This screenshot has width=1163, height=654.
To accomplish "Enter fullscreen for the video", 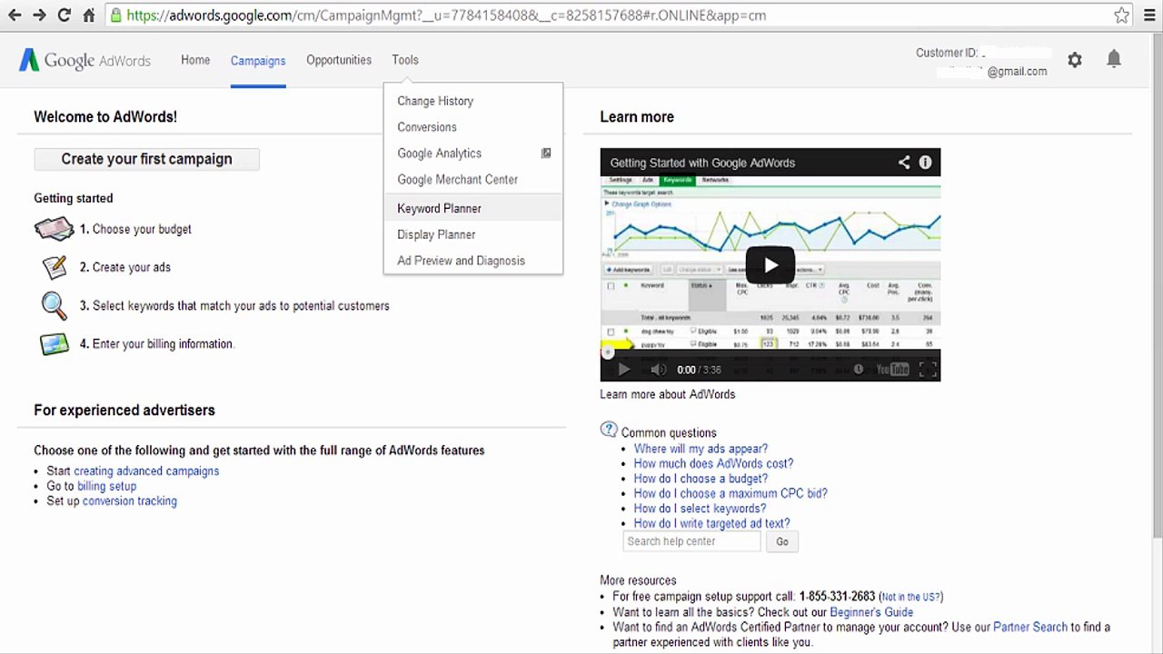I will coord(928,370).
